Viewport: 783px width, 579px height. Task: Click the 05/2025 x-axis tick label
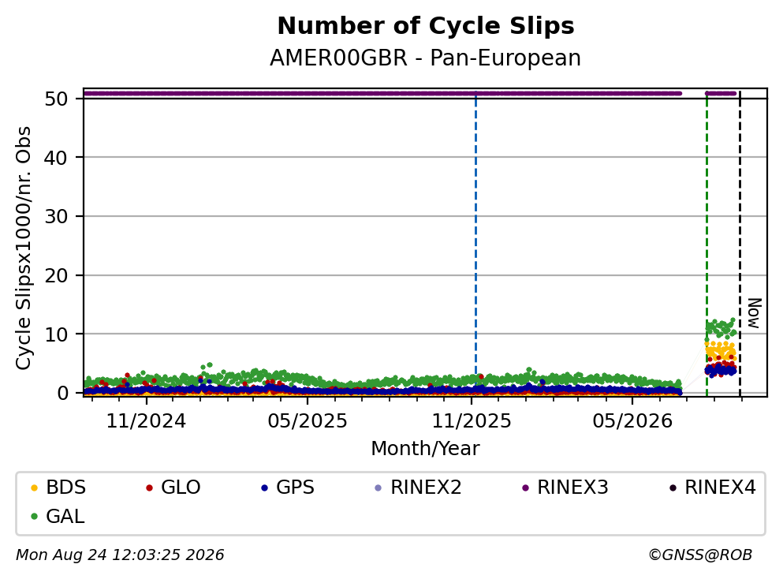[307, 421]
